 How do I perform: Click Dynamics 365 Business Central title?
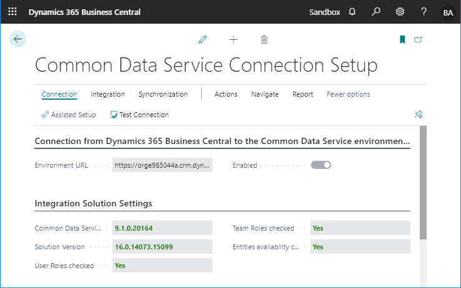pyautogui.click(x=84, y=12)
